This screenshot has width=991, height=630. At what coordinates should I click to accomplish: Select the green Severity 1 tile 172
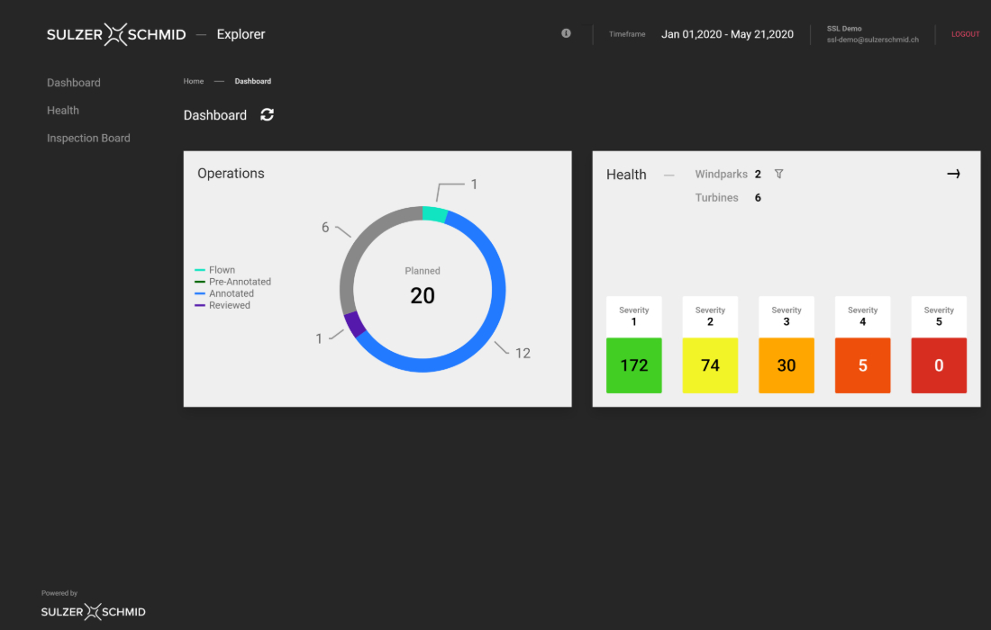click(x=634, y=365)
